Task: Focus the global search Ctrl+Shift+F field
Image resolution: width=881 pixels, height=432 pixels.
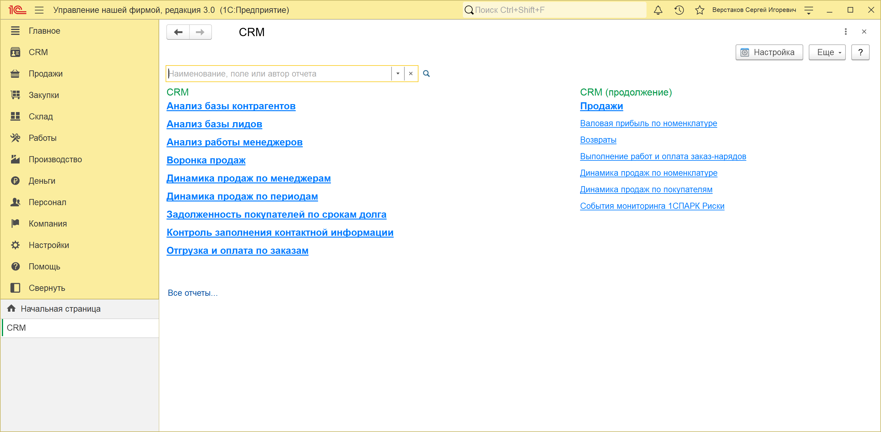Action: coord(554,10)
